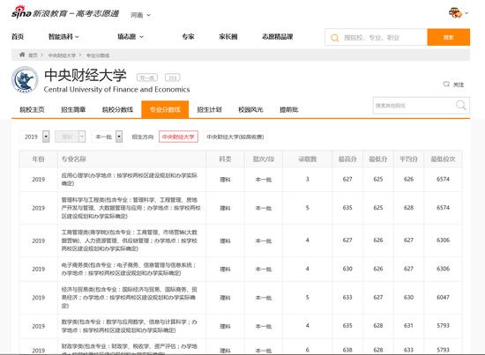Click 招生方向 filter label
Viewport: 485px width, 355px height.
coord(143,137)
